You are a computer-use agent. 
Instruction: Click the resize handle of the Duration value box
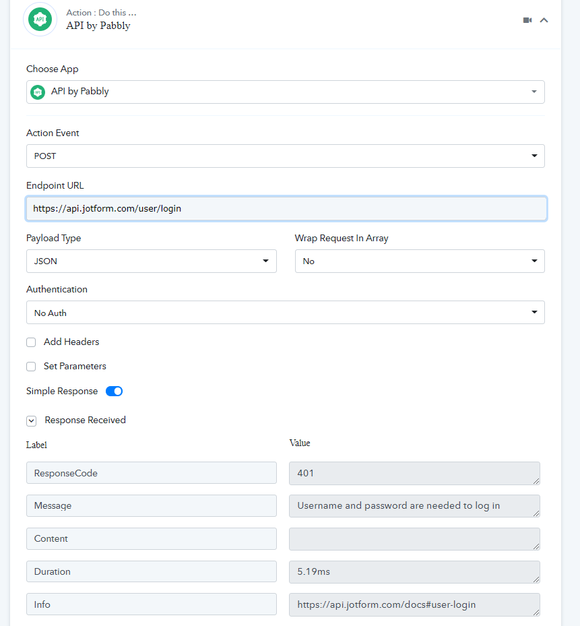pos(536,580)
